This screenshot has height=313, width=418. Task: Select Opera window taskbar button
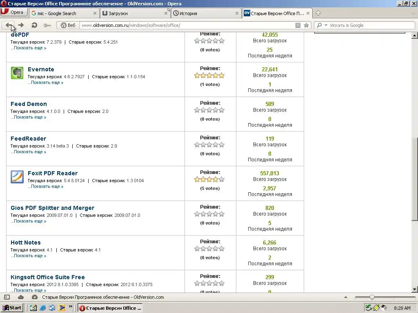[110, 308]
